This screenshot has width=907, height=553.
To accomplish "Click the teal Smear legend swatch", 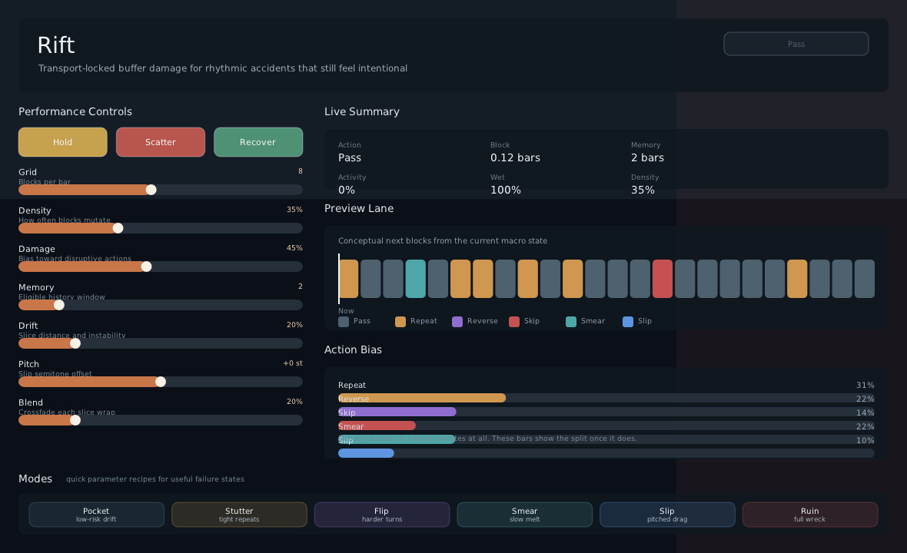I will pos(571,322).
